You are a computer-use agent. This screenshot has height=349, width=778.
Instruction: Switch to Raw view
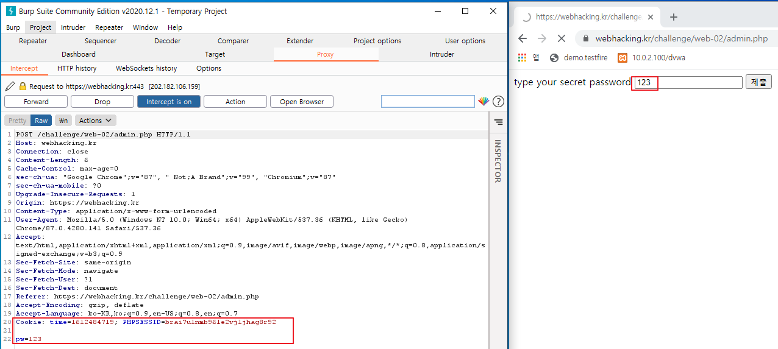[x=41, y=121]
